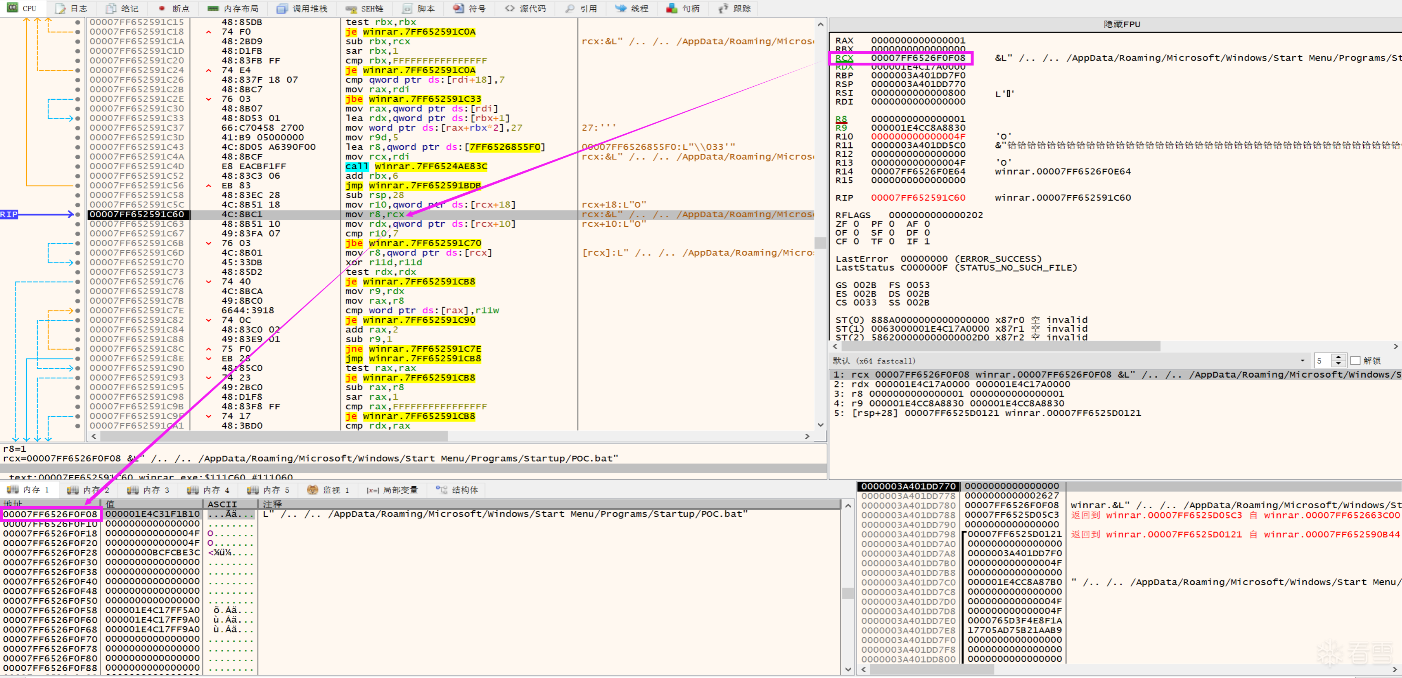Decrease argument count with the down stepper arrow
The image size is (1402, 678).
click(x=1338, y=364)
